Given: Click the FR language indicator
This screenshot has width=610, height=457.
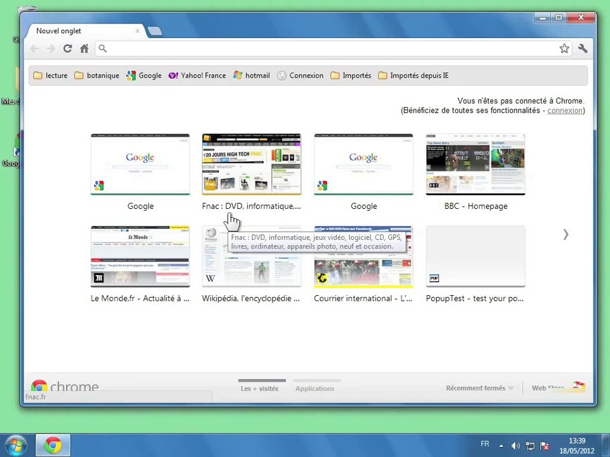Looking at the screenshot, I should 485,444.
